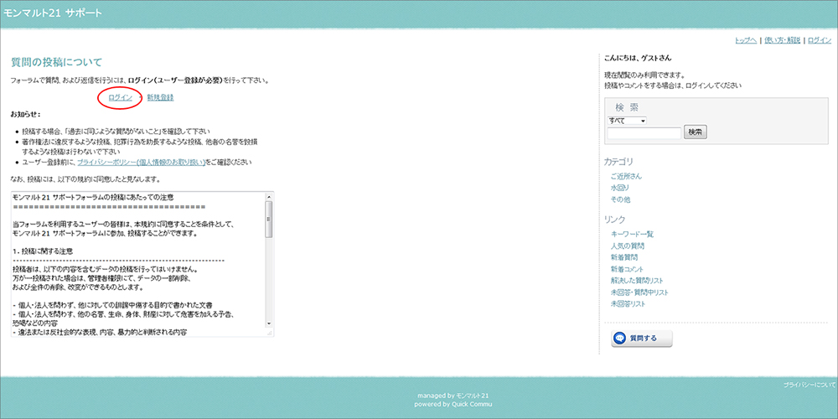Click the terms textarea scrollbar thumb
Image resolution: width=838 pixels, height=419 pixels.
[269, 219]
